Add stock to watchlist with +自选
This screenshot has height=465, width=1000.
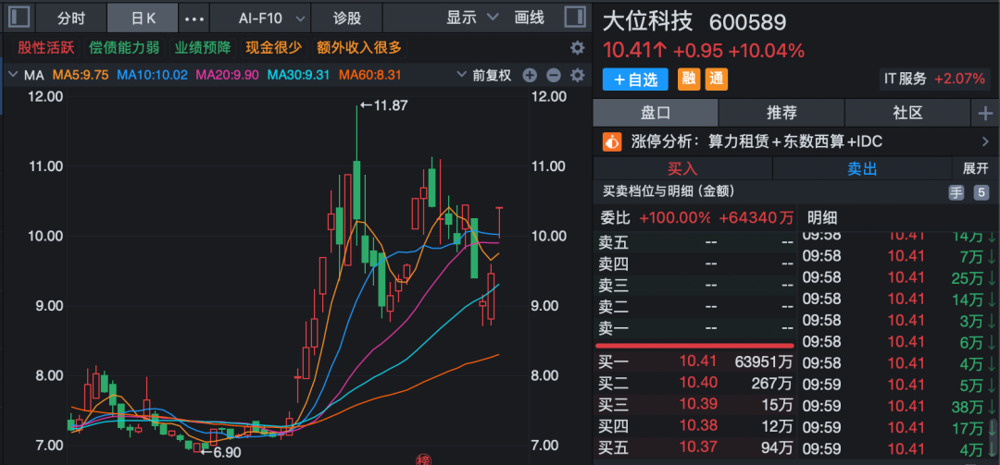tap(635, 80)
